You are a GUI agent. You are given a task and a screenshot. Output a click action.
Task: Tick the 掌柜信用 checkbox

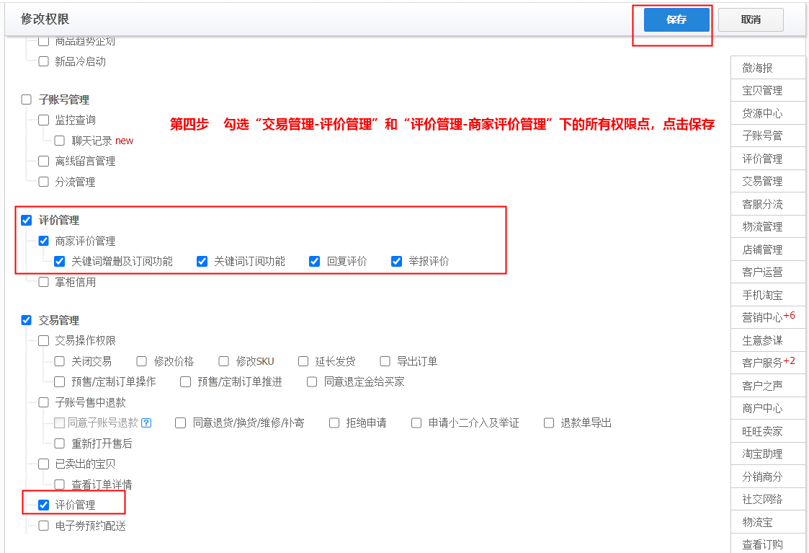[x=44, y=282]
